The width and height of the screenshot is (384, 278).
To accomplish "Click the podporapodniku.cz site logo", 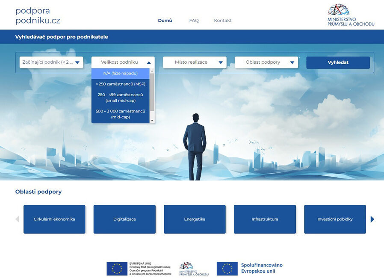I will [38, 16].
